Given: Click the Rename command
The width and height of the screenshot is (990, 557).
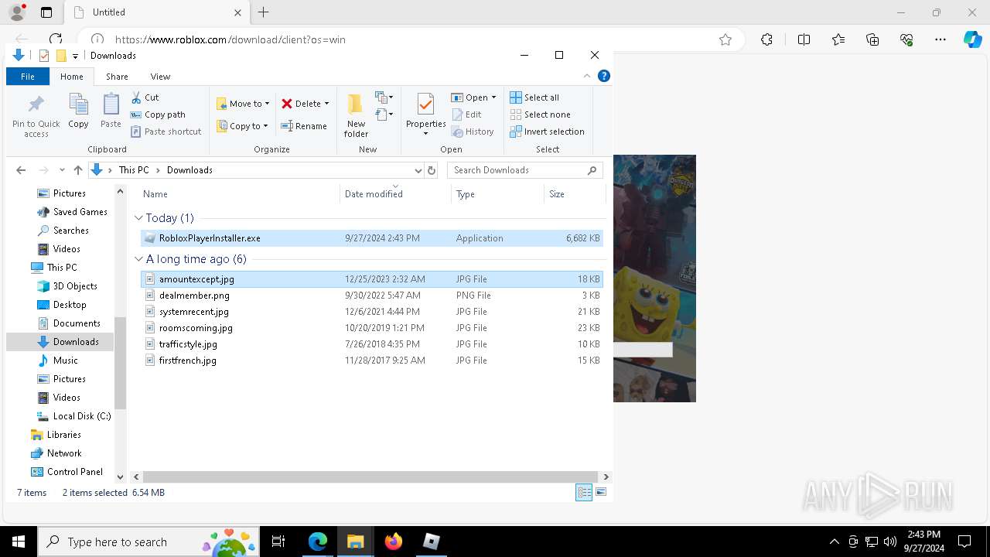Looking at the screenshot, I should coord(304,126).
